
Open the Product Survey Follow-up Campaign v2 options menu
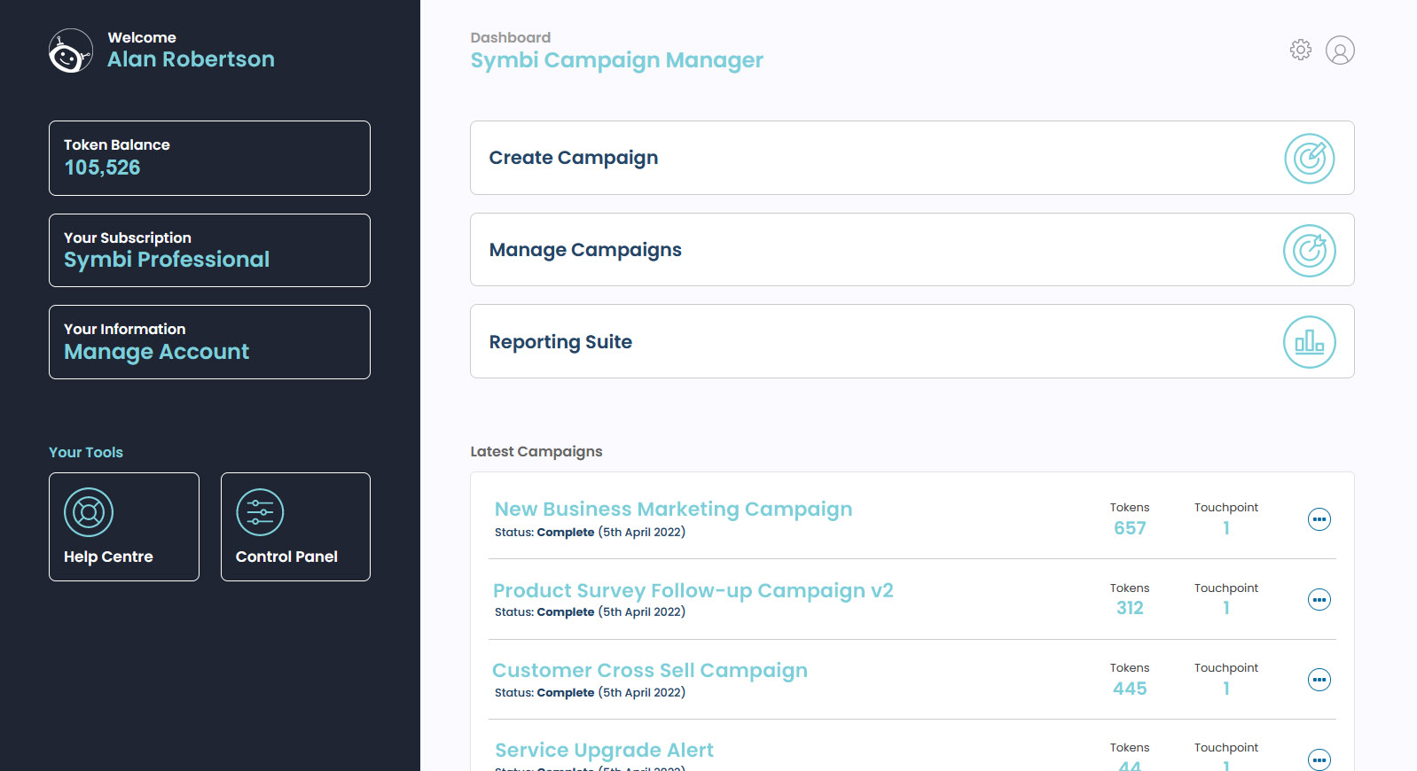1319,599
